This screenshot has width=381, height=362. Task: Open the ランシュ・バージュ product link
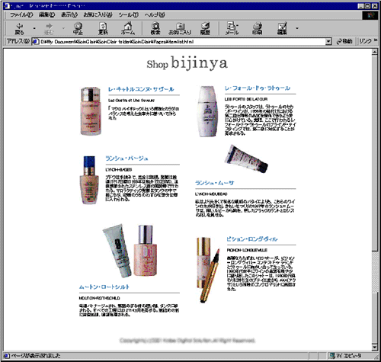pos(126,159)
